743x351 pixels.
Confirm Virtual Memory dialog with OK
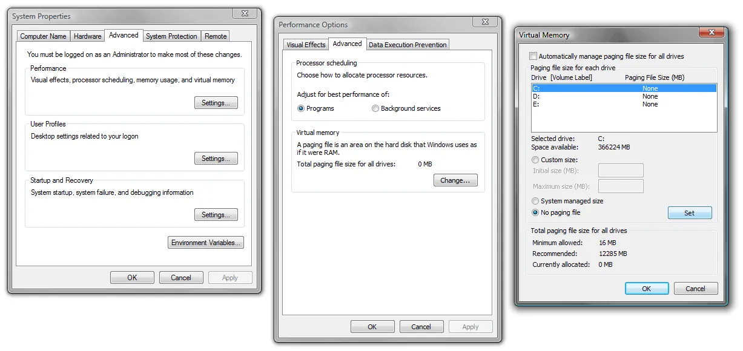pyautogui.click(x=647, y=289)
